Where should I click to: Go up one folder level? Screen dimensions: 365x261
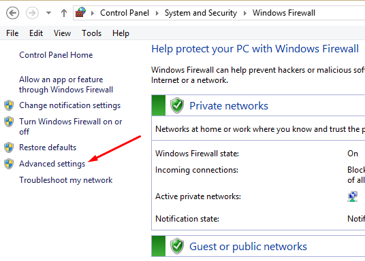64,13
